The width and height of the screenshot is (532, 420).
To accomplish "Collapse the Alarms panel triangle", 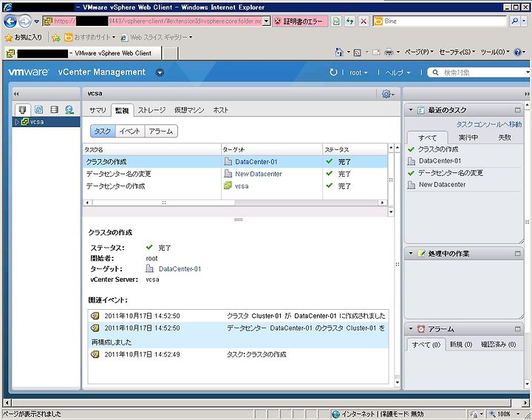I will coord(411,328).
